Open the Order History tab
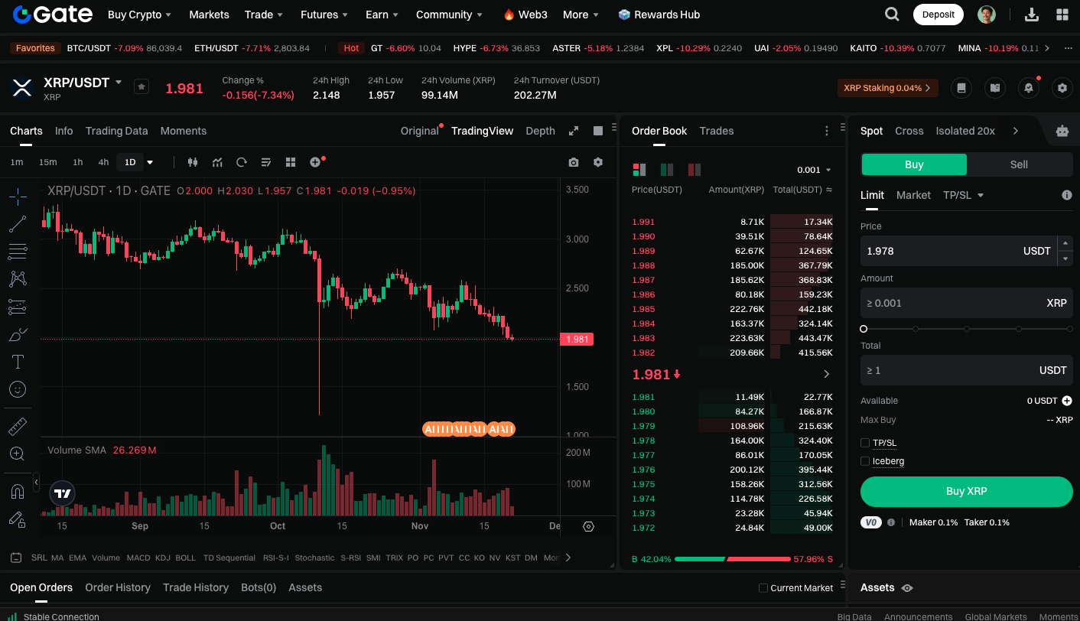The image size is (1080, 621). pyautogui.click(x=118, y=587)
